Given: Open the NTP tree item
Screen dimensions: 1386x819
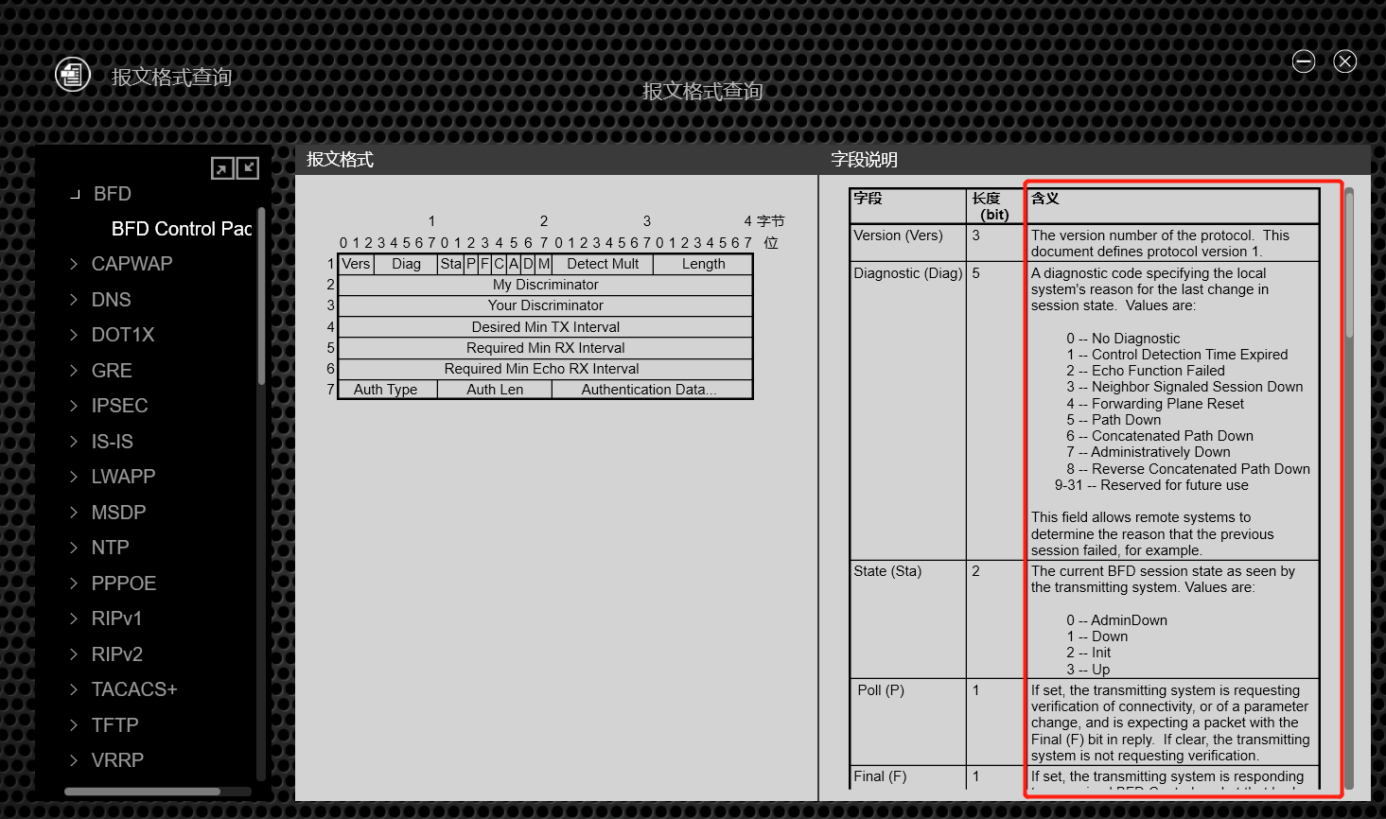Looking at the screenshot, I should click(110, 548).
